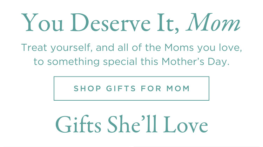The width and height of the screenshot is (263, 147).
Task: Click the second word "MOM" on the outlined button
Action: click(x=178, y=88)
